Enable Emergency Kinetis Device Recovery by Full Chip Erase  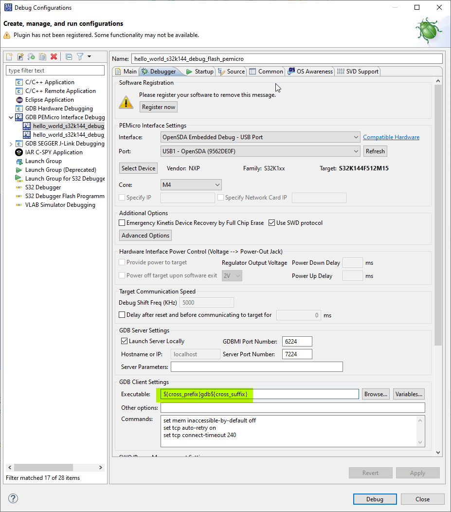click(122, 222)
